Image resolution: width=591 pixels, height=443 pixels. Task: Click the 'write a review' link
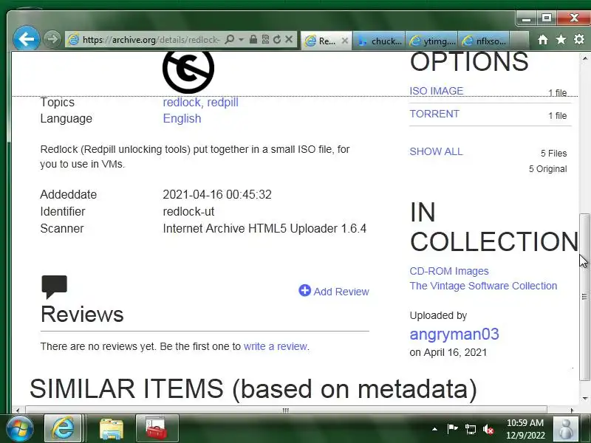tap(275, 346)
